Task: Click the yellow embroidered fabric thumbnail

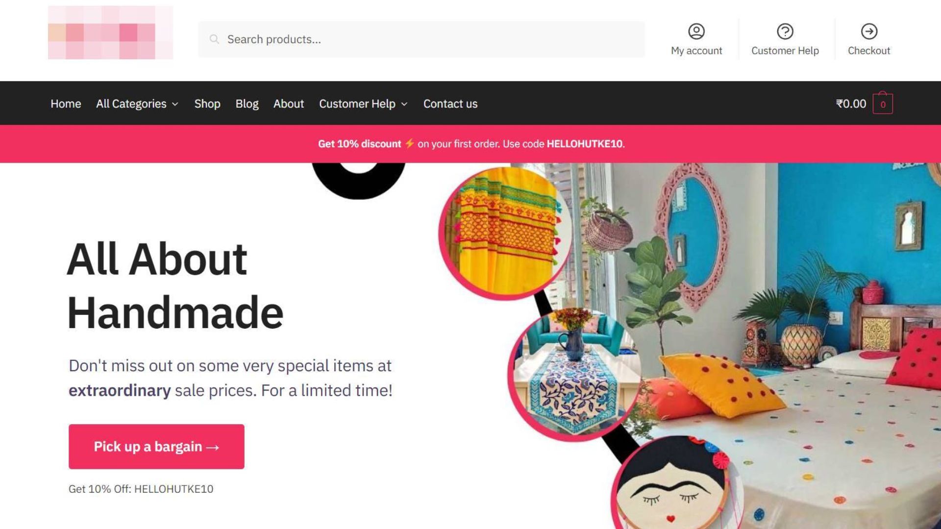Action: [x=506, y=233]
